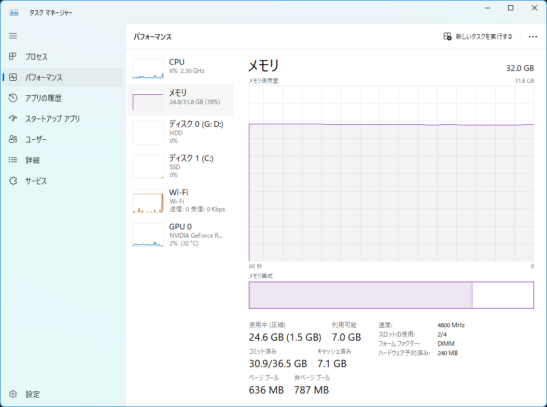Select CPU in the performance list

tap(181, 66)
